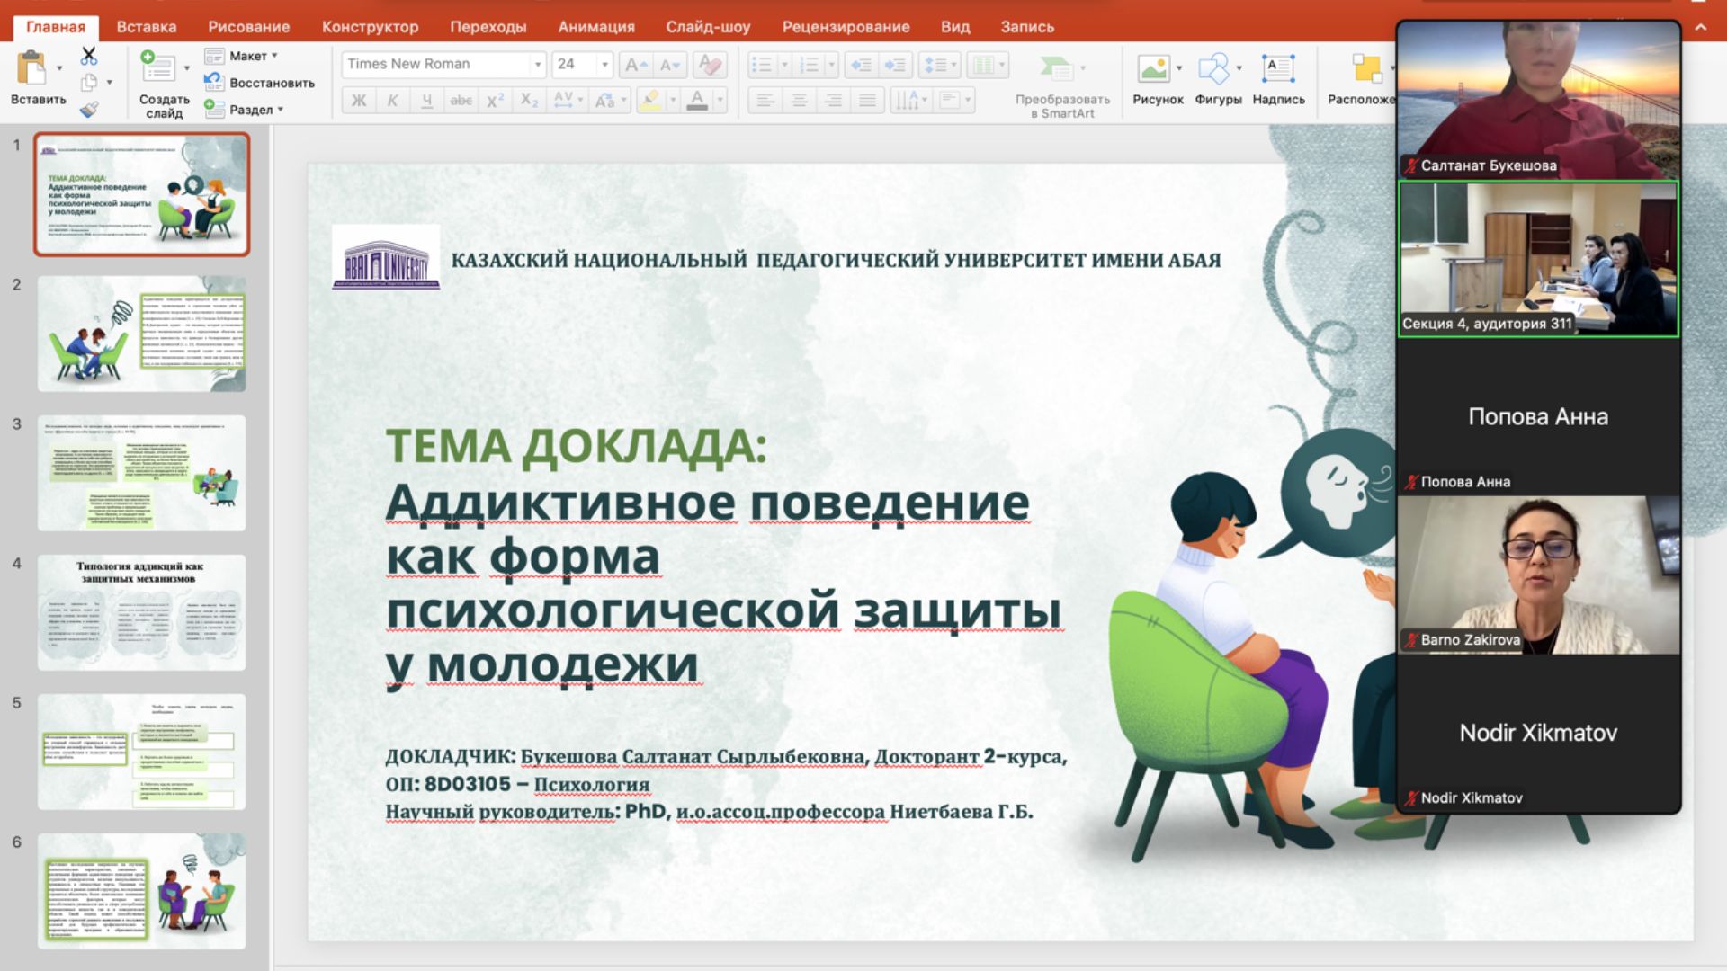Screen dimensions: 1727x971
Task: Click the Paste clipboard icon
Action: (31, 68)
